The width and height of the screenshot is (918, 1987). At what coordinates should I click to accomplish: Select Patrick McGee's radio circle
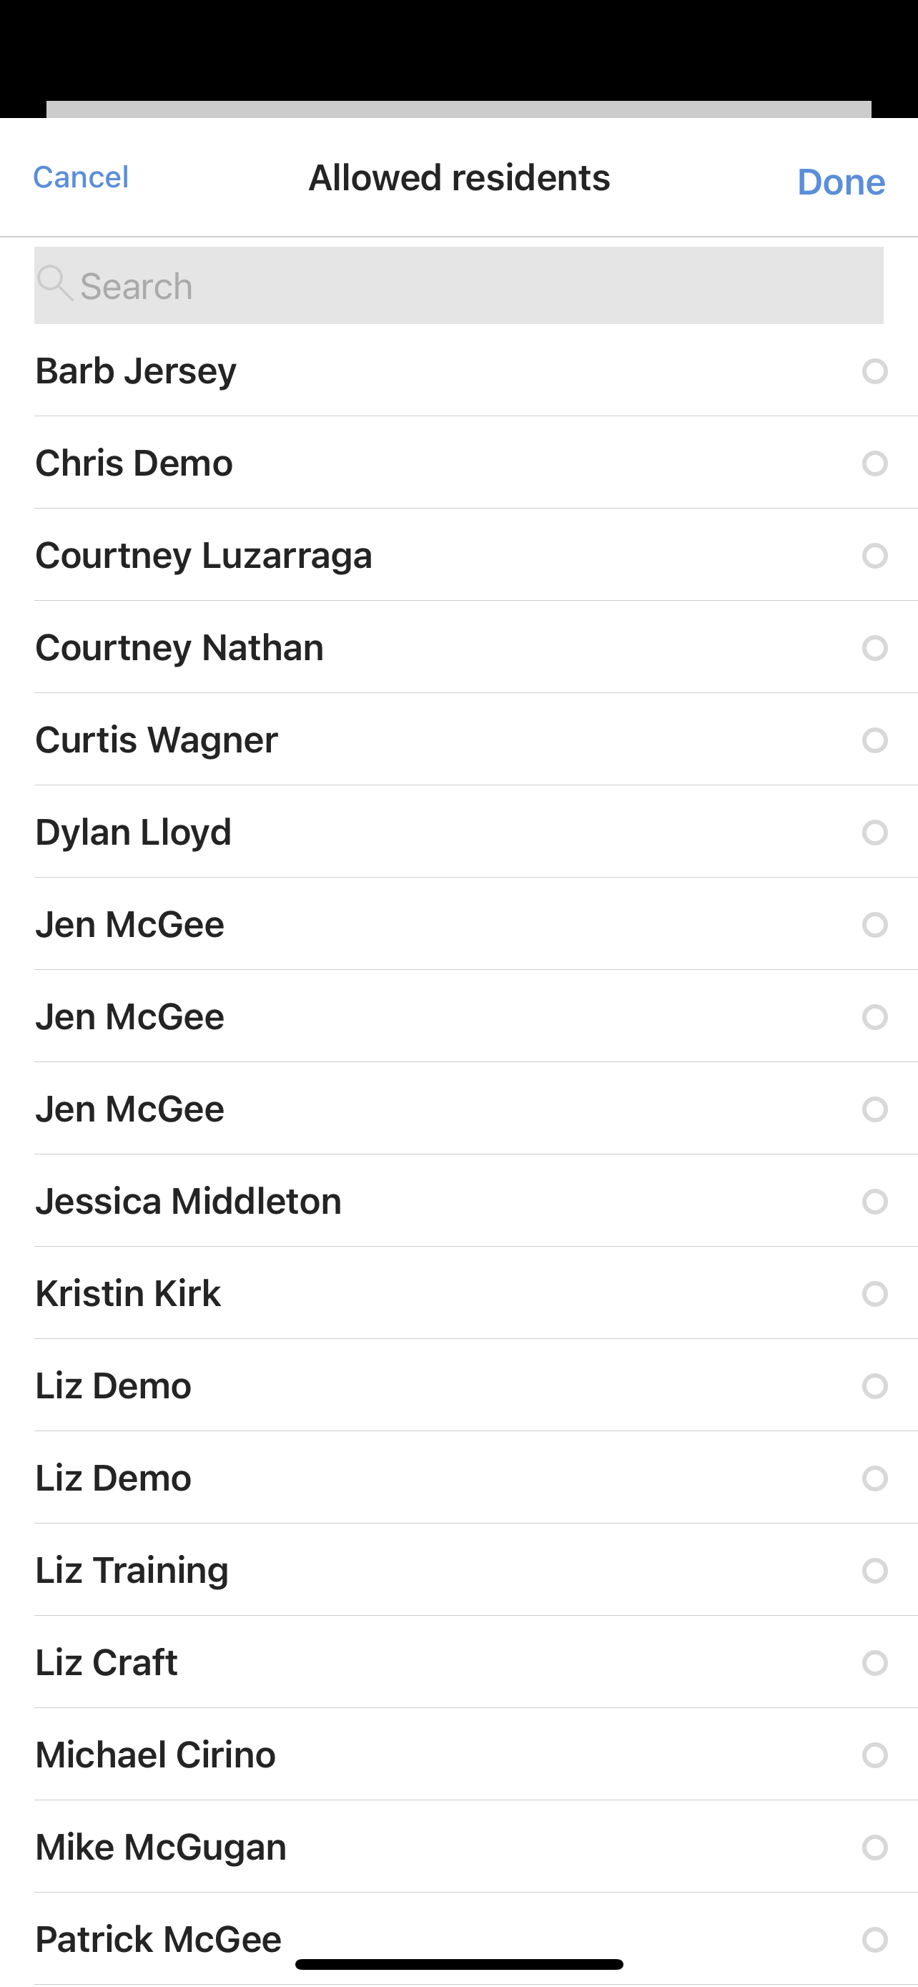[x=874, y=1939]
